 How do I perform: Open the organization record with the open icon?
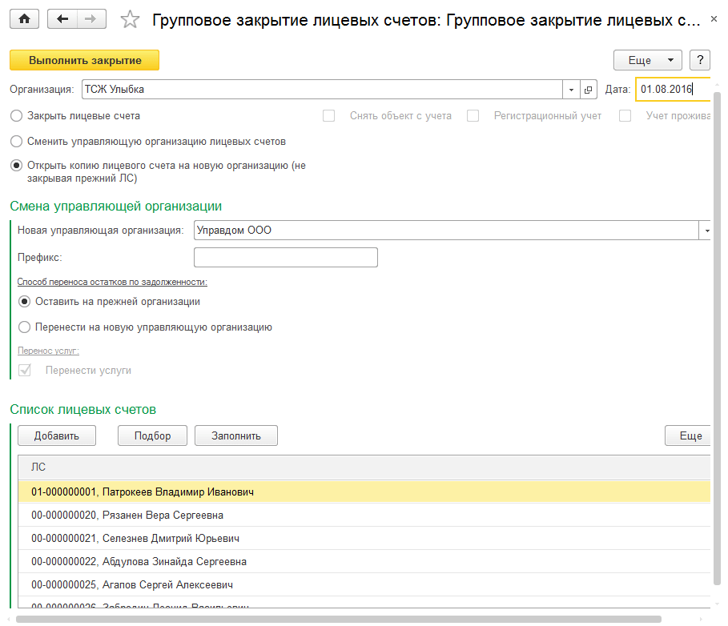coord(589,90)
